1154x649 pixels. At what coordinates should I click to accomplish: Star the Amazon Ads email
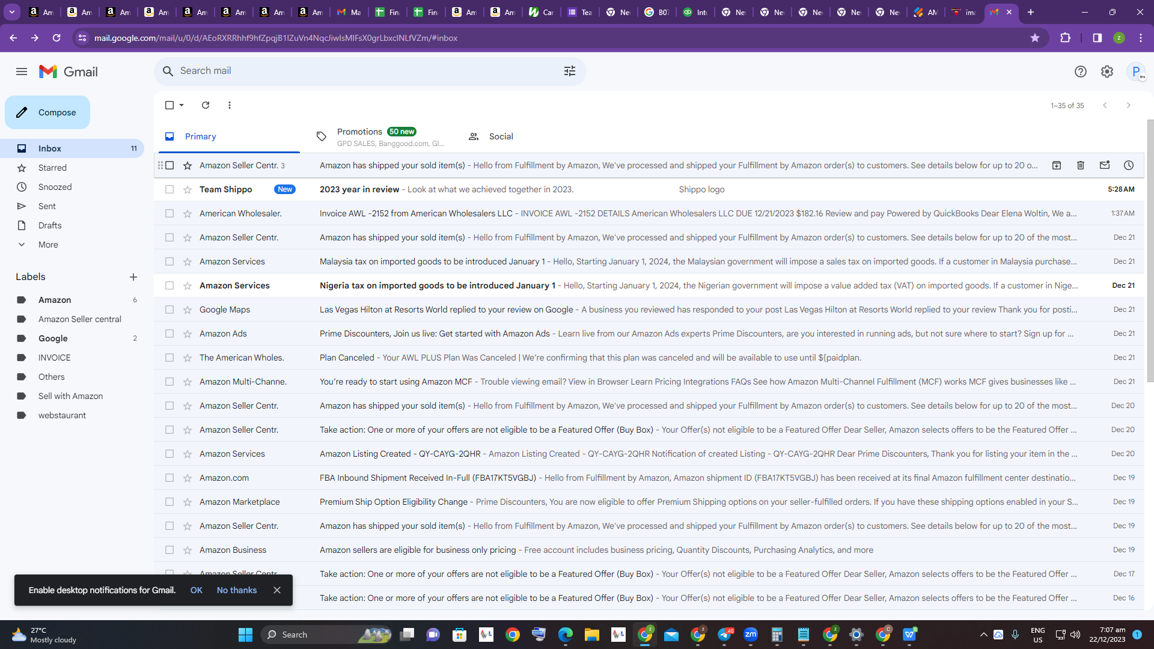tap(188, 334)
